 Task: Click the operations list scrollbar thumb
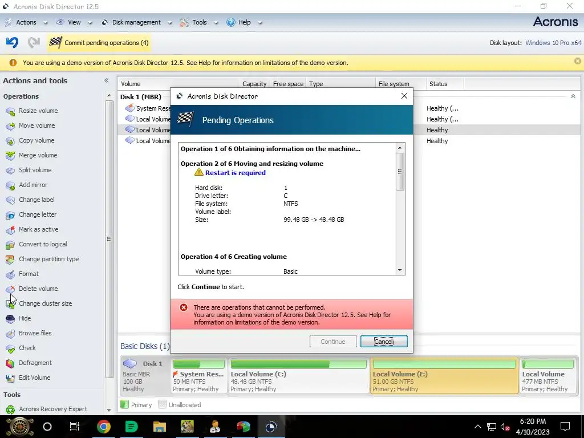400,172
